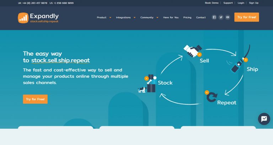Go to Here for You page
This screenshot has height=145, width=273.
click(171, 17)
